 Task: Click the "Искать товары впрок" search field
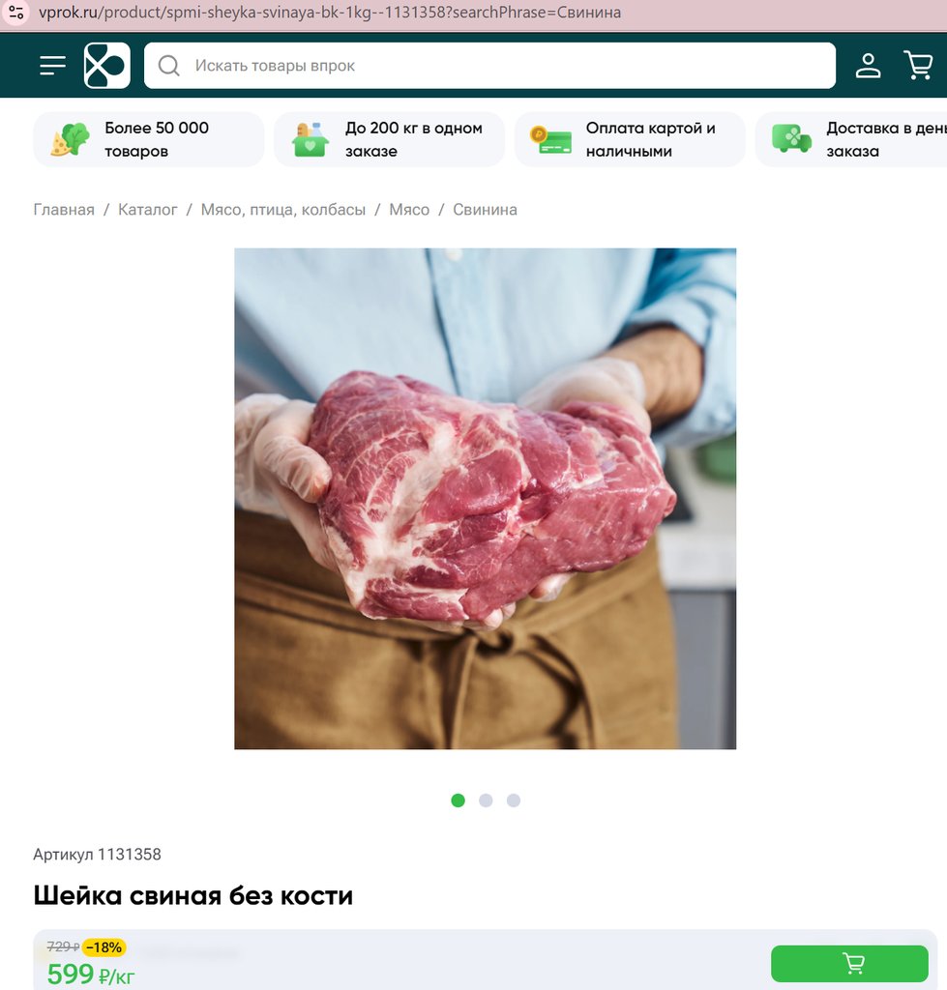(489, 66)
